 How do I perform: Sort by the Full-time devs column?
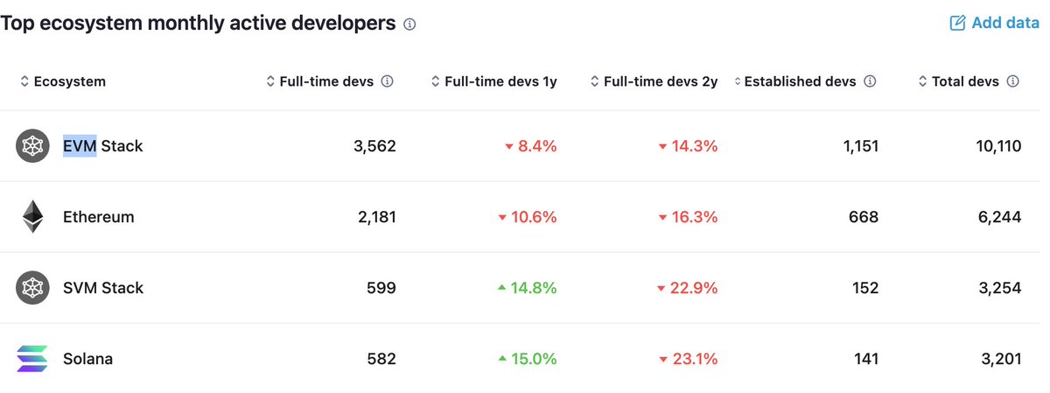319,81
